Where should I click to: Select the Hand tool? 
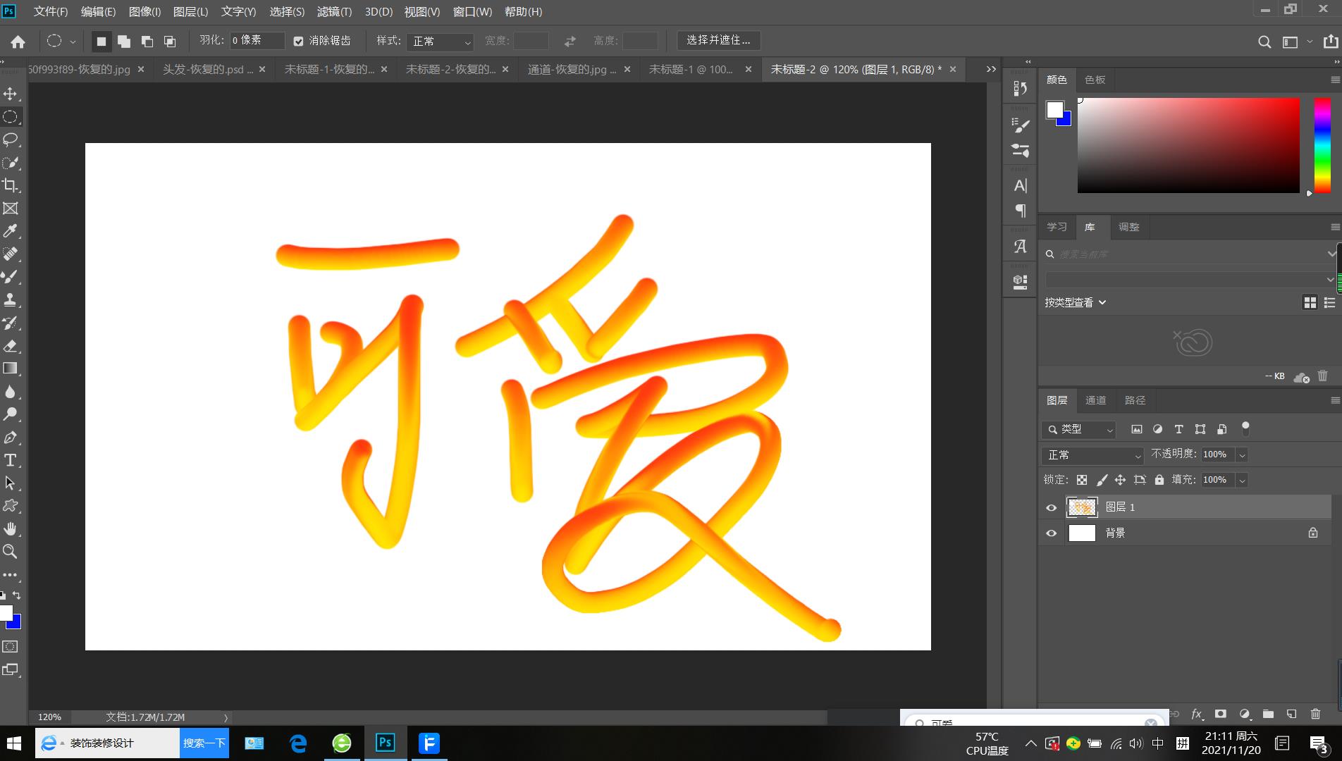point(11,528)
